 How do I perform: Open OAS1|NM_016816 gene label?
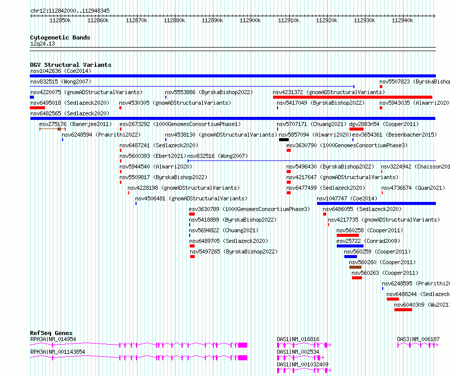[x=298, y=339]
